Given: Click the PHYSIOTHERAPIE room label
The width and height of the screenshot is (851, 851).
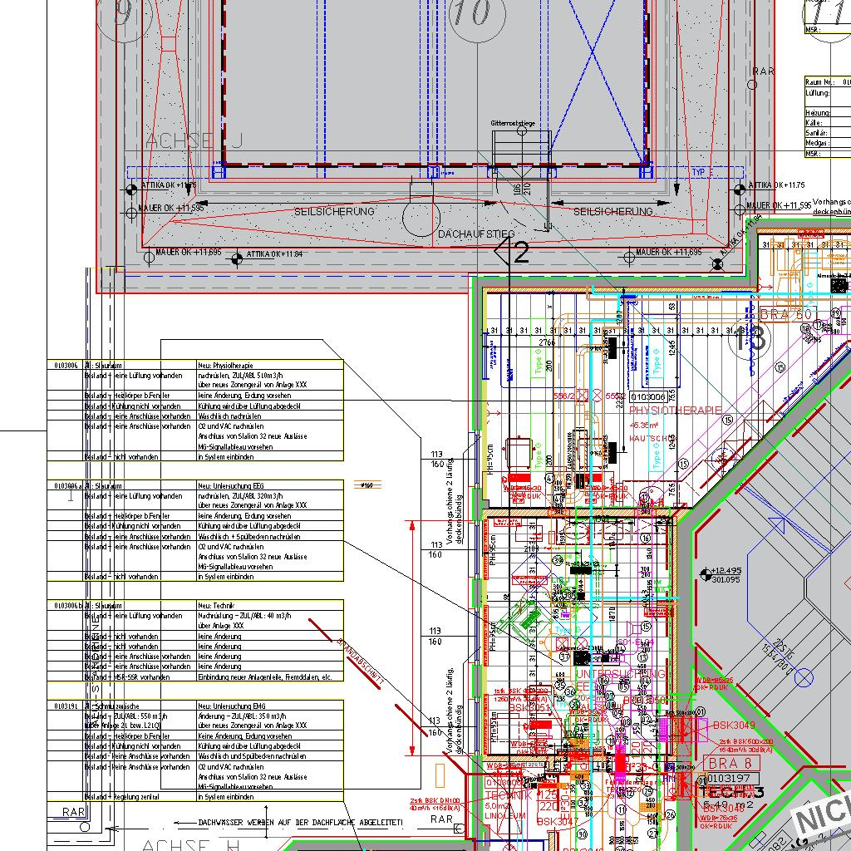Looking at the screenshot, I should [x=675, y=410].
